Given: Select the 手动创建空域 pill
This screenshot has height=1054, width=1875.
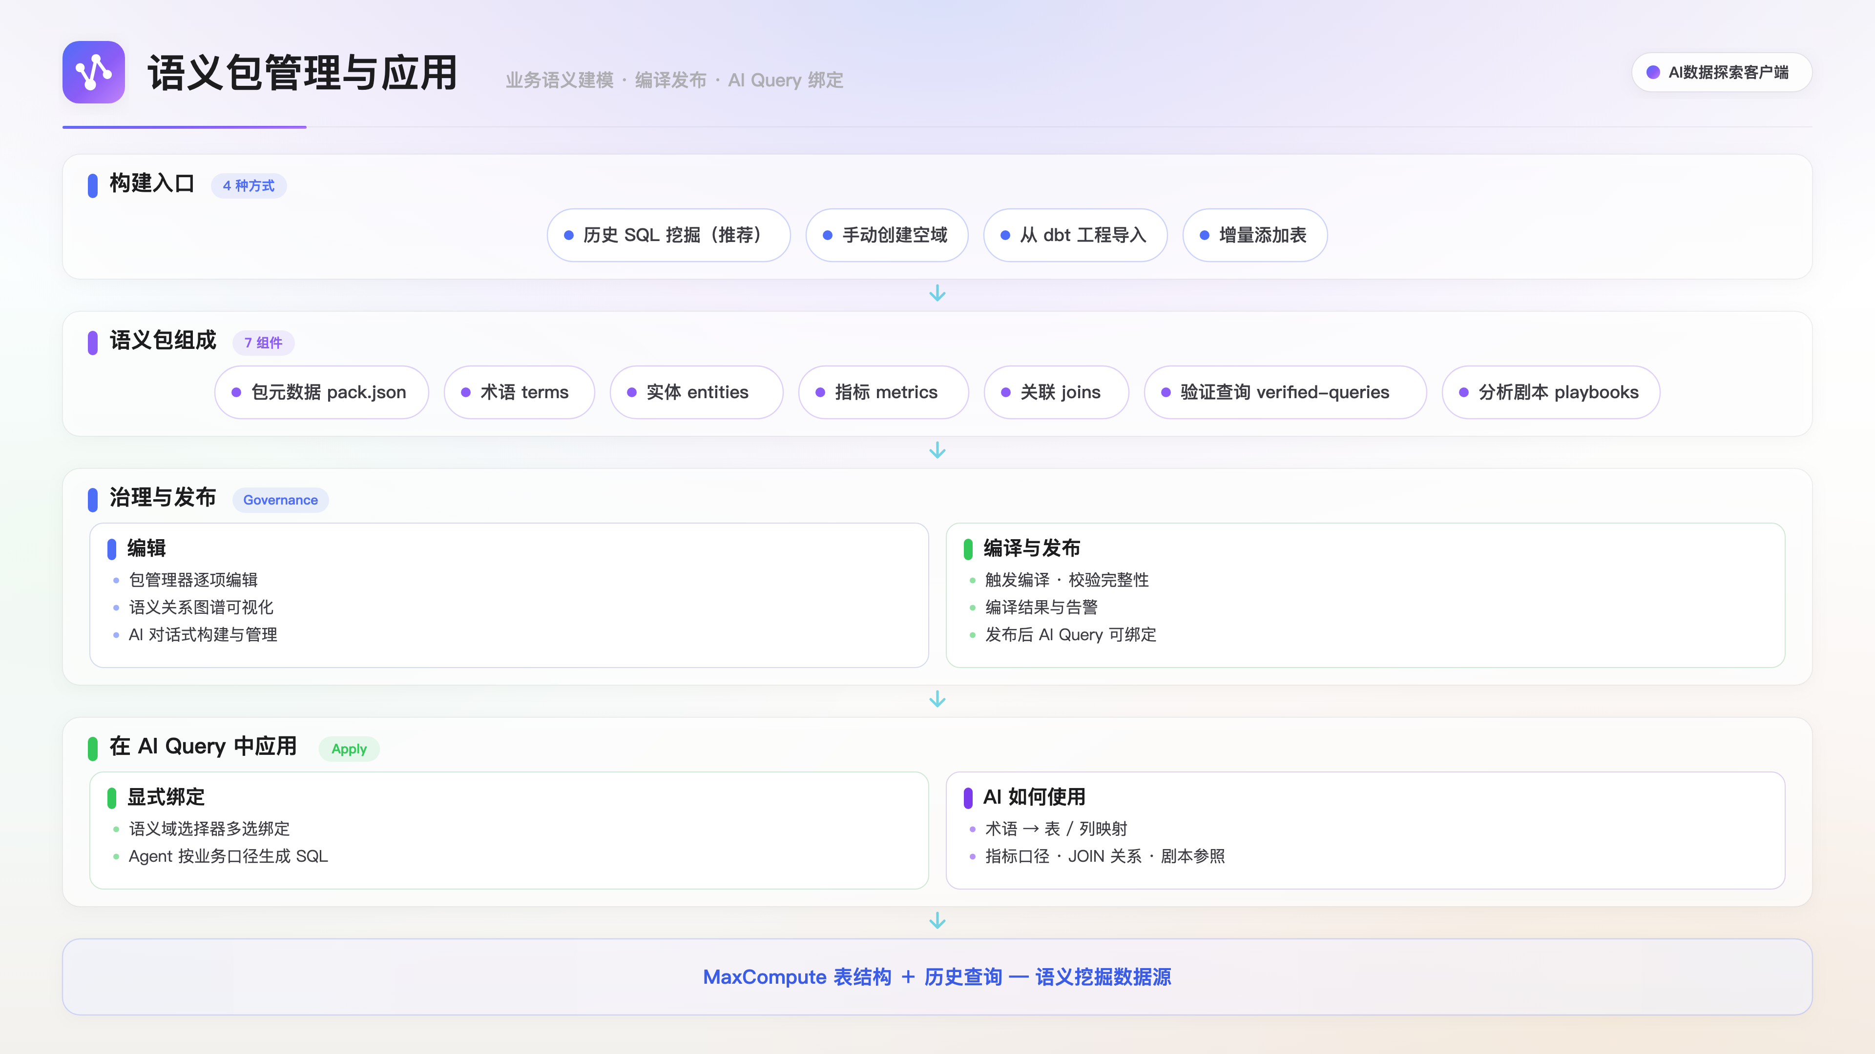Looking at the screenshot, I should [x=887, y=235].
